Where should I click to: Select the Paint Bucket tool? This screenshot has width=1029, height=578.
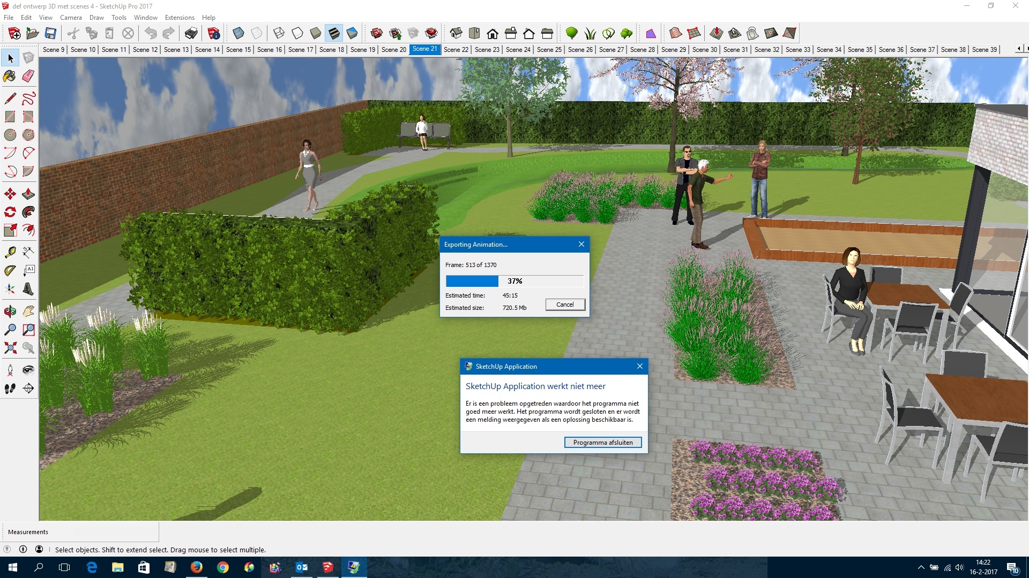(10, 76)
